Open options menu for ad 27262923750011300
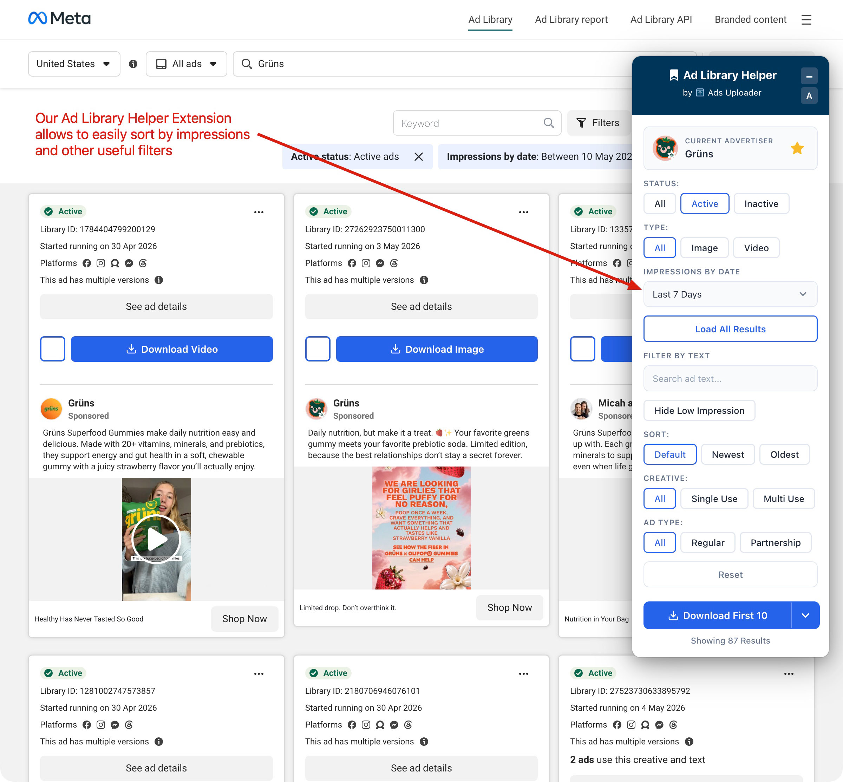This screenshot has height=782, width=843. tap(523, 212)
